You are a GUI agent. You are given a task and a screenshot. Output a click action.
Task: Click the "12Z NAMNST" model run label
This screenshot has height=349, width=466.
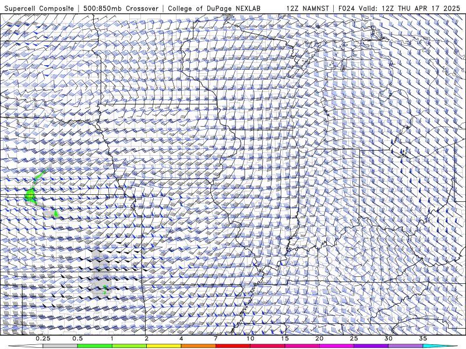pyautogui.click(x=308, y=9)
